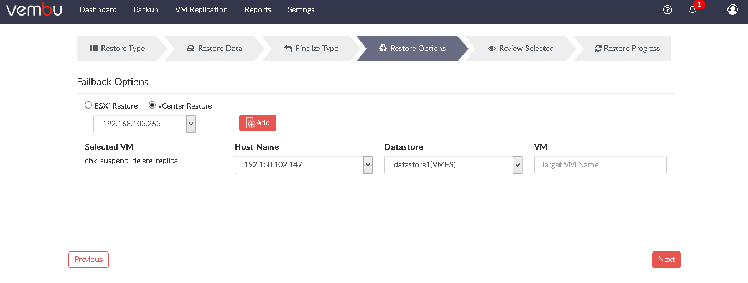Open the help question mark icon
Screen dimensions: 748x283
[668, 9]
